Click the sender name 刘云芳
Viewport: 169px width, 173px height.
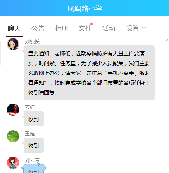coord(32,160)
